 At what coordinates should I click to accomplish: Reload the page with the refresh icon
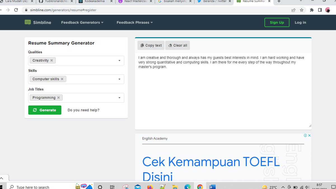(16, 10)
